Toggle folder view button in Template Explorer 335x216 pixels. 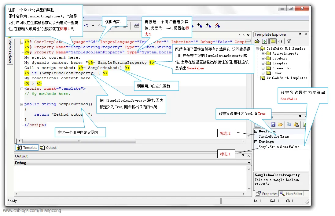[273, 41]
